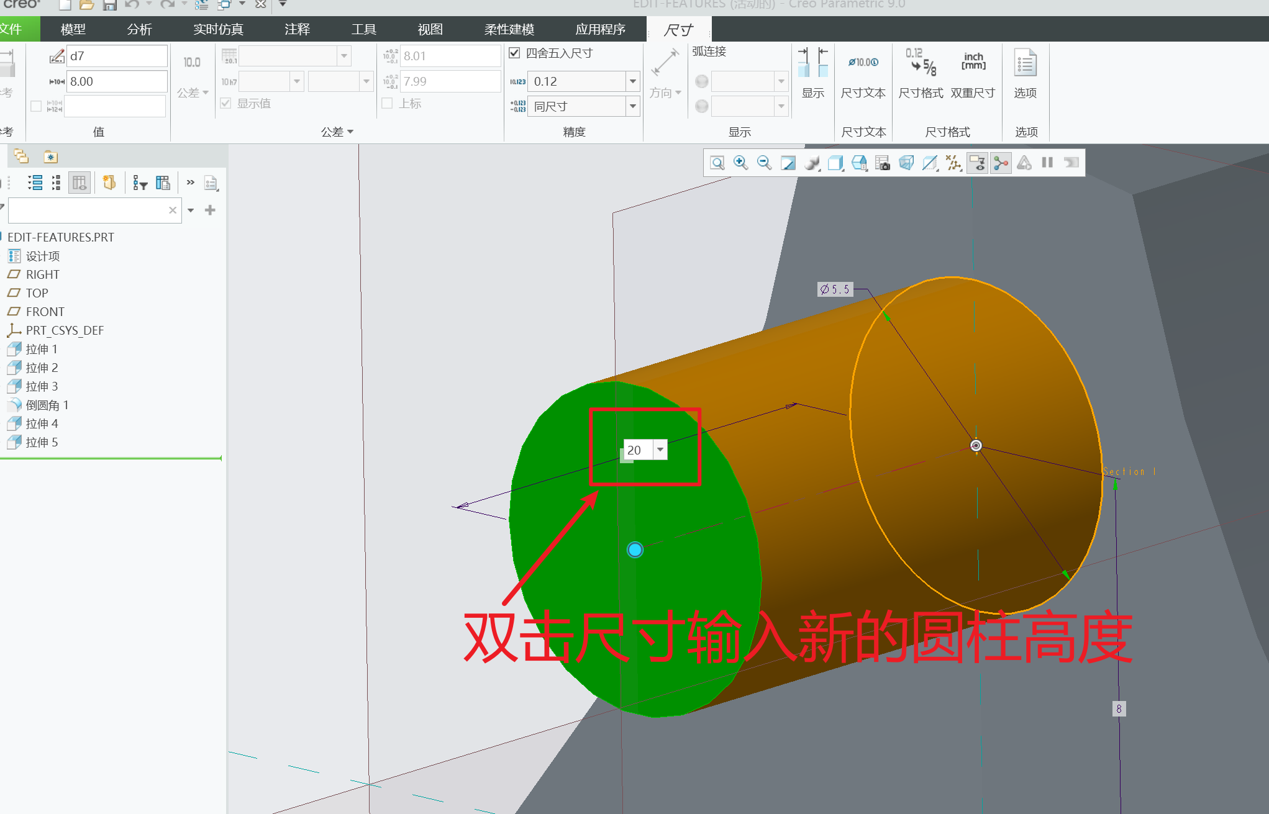The image size is (1269, 814).
Task: Click the refit view icon
Action: pyautogui.click(x=717, y=163)
